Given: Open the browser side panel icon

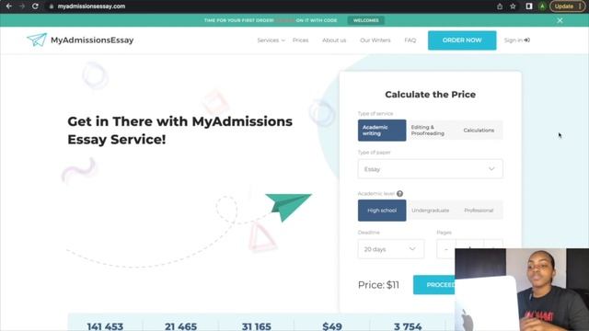Looking at the screenshot, I should pyautogui.click(x=529, y=6).
